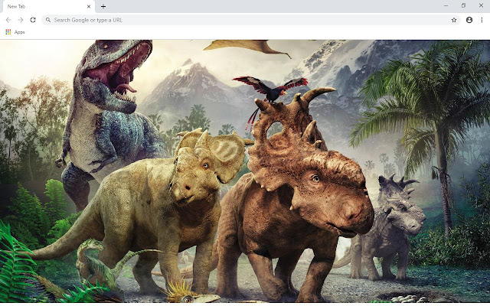This screenshot has height=306, width=490.
Task: Close the New Tab tab
Action: [89, 6]
